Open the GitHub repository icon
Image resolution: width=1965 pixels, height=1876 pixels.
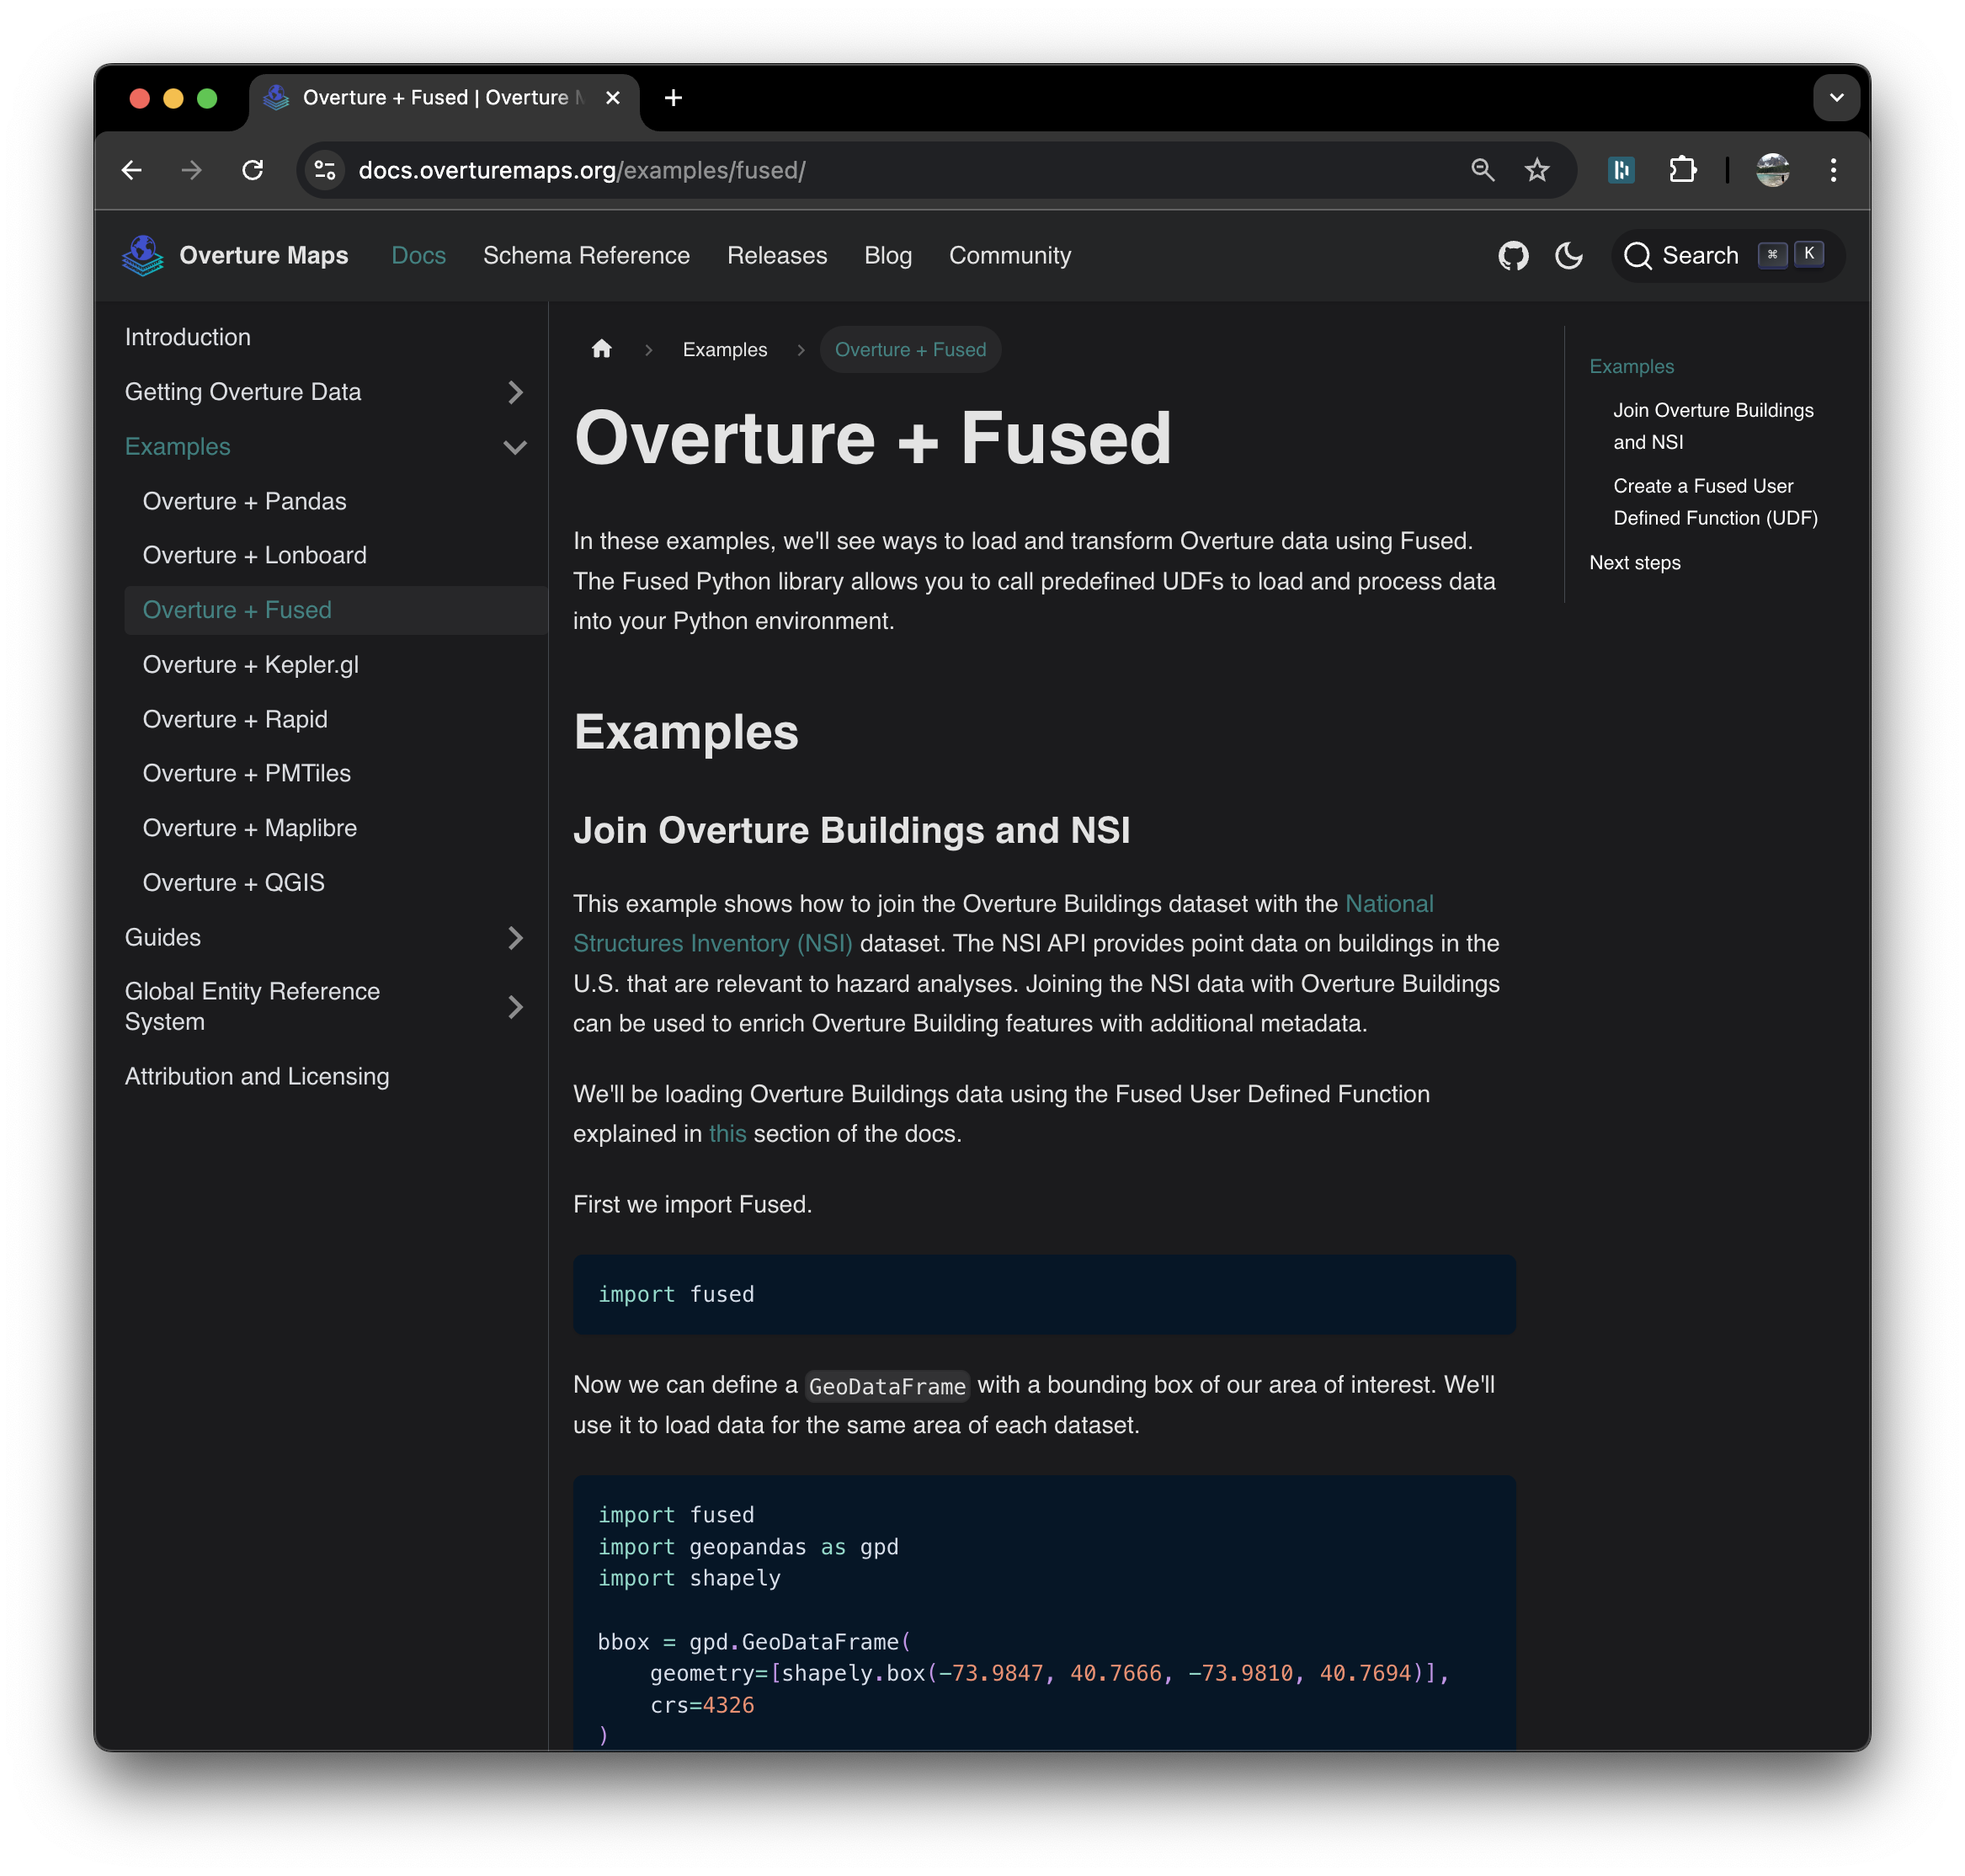[x=1512, y=256]
